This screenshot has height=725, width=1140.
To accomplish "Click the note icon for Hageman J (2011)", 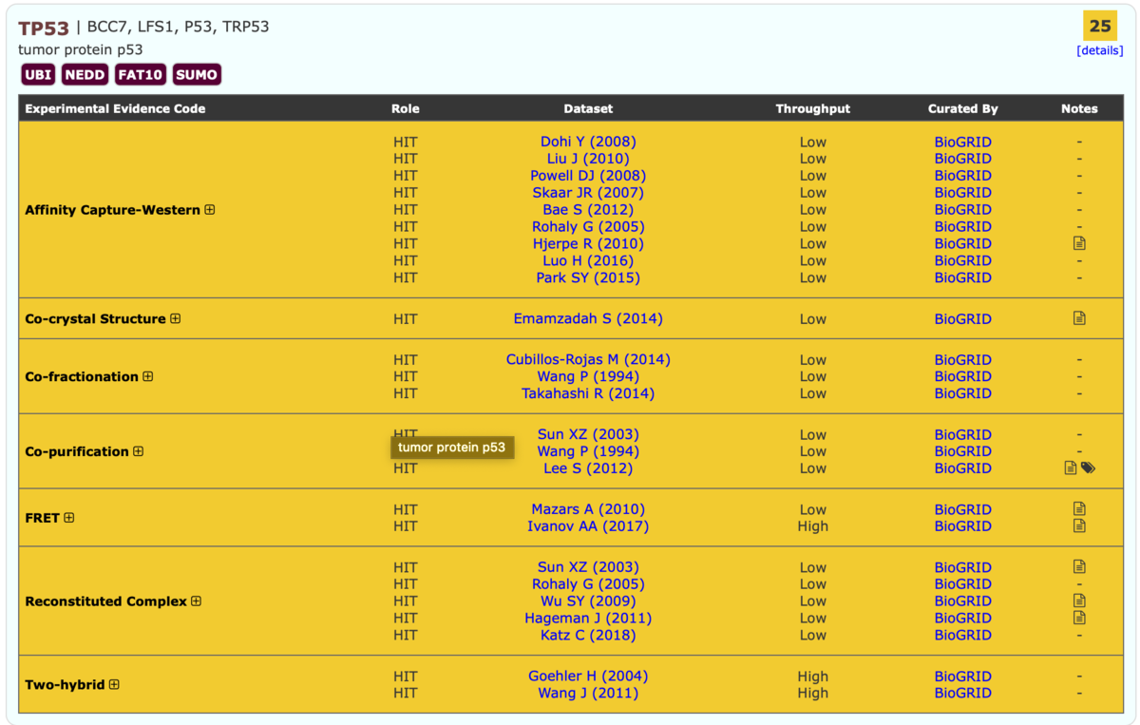I will [1079, 618].
